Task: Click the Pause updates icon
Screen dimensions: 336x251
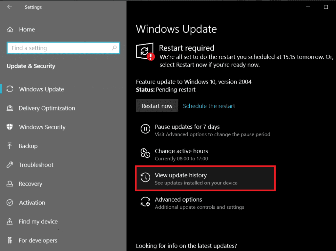Action: tap(145, 129)
